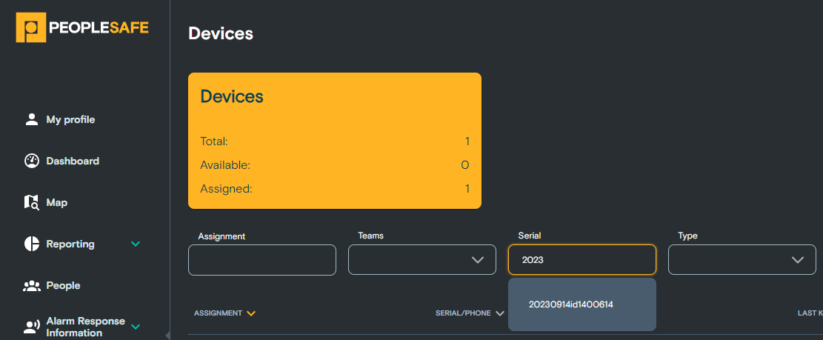Sort by the Assignment column arrow
823x340 pixels.
(251, 313)
